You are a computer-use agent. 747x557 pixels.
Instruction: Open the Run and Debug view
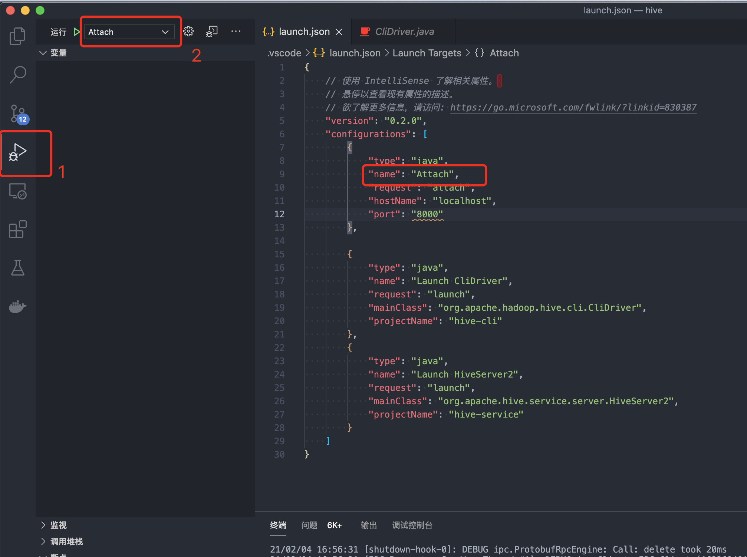point(17,152)
